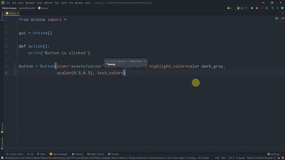Open the IDE settings vertical dots icon
This screenshot has height=160, width=285.
(x=277, y=8)
